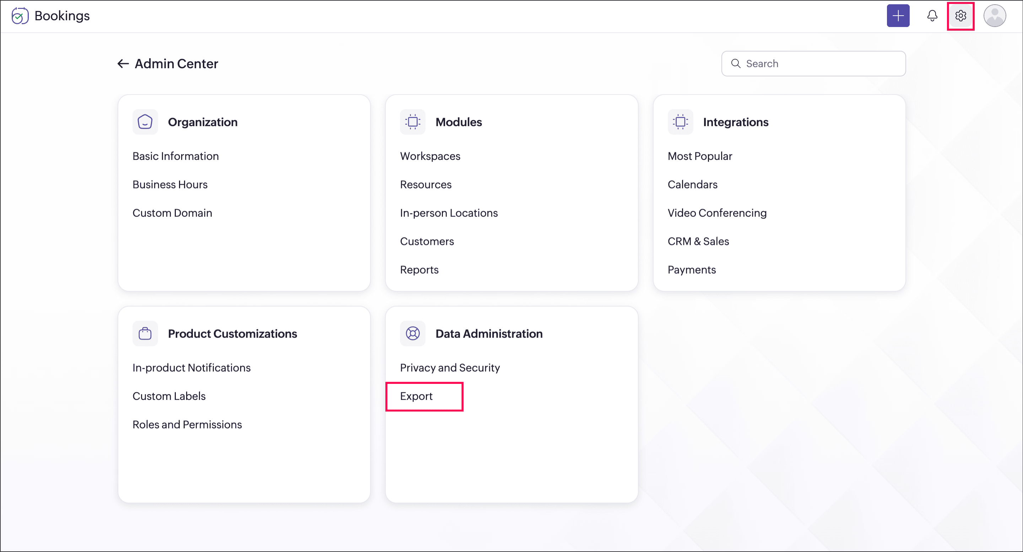Open Privacy and Security settings
The width and height of the screenshot is (1023, 552).
(x=450, y=368)
